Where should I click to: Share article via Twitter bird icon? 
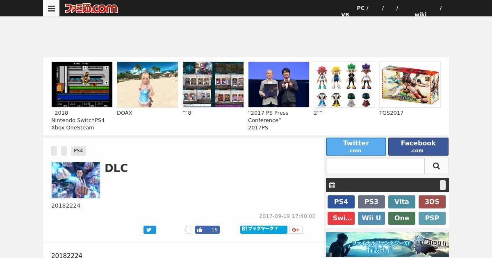tap(150, 230)
